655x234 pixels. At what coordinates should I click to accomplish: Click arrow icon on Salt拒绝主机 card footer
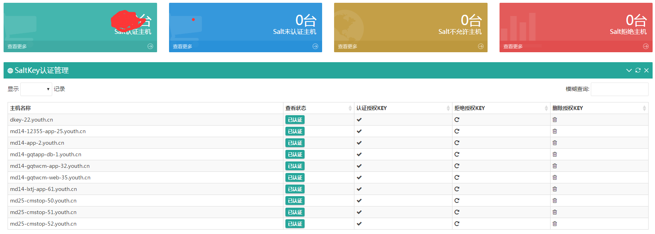pos(646,46)
